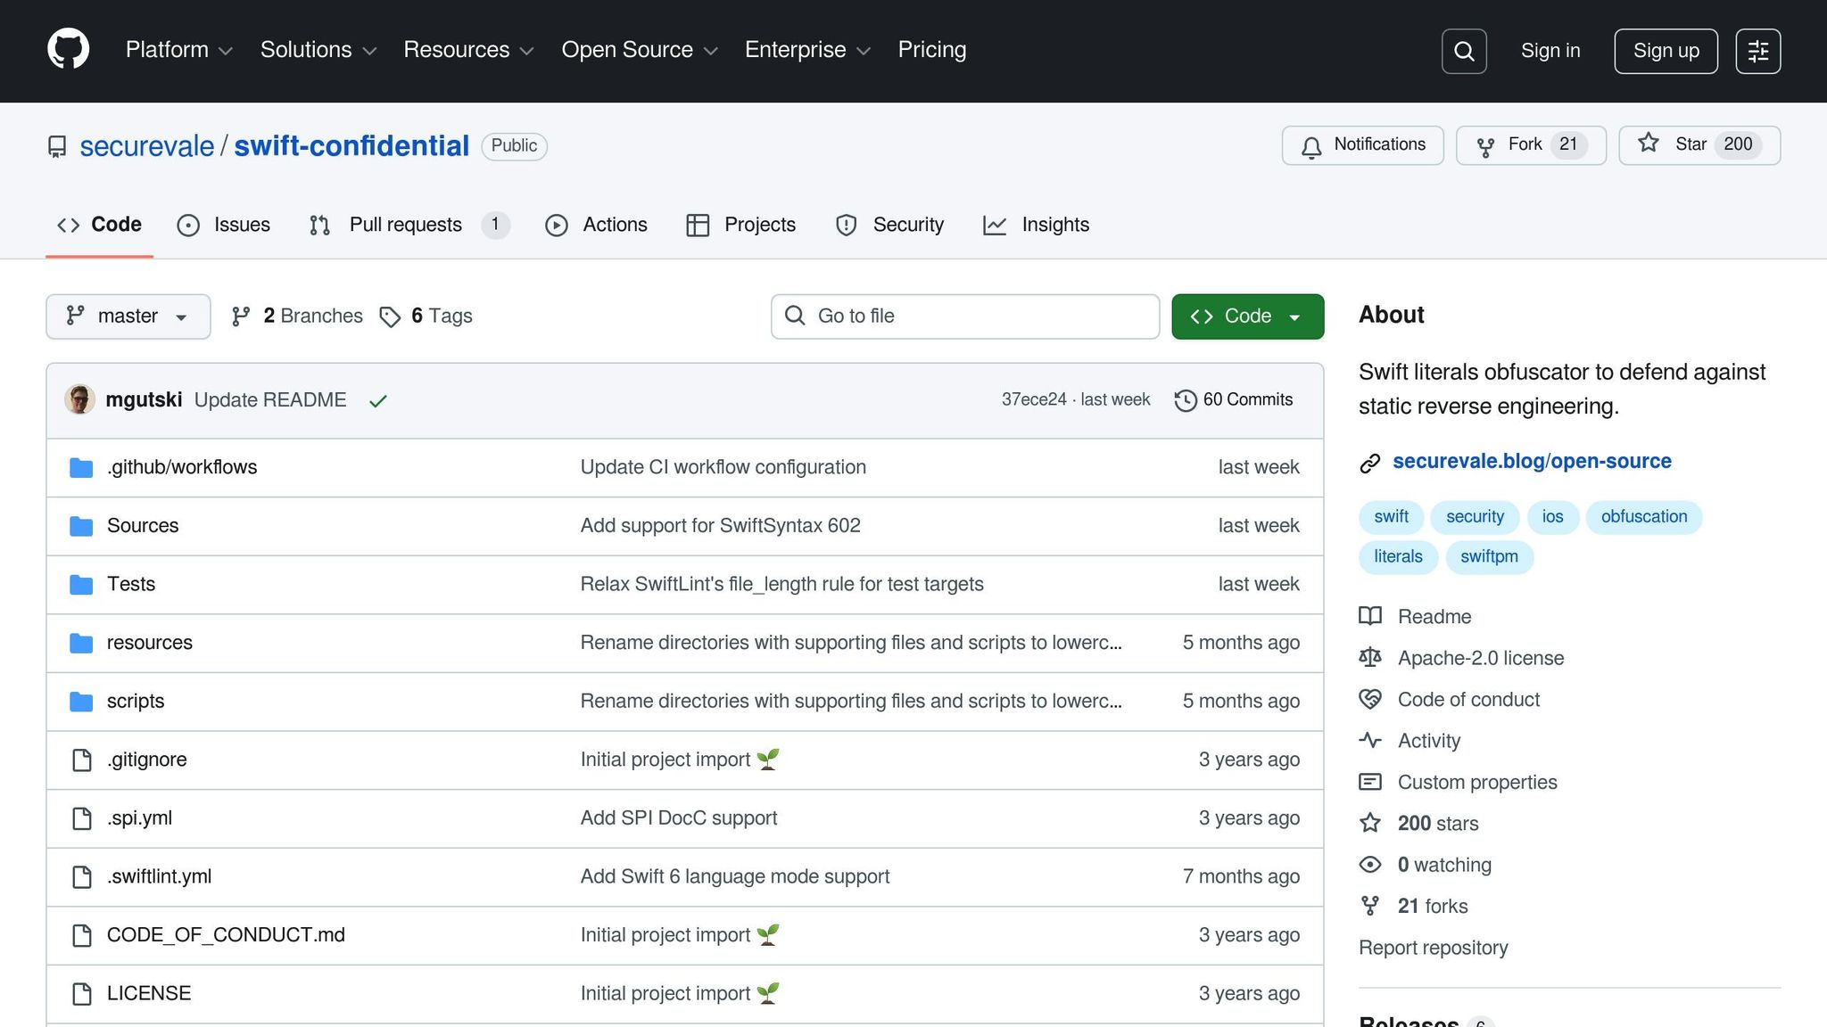Screen dimensions: 1827x1027
Task: Expand the Platform navigation menu
Action: click(178, 50)
